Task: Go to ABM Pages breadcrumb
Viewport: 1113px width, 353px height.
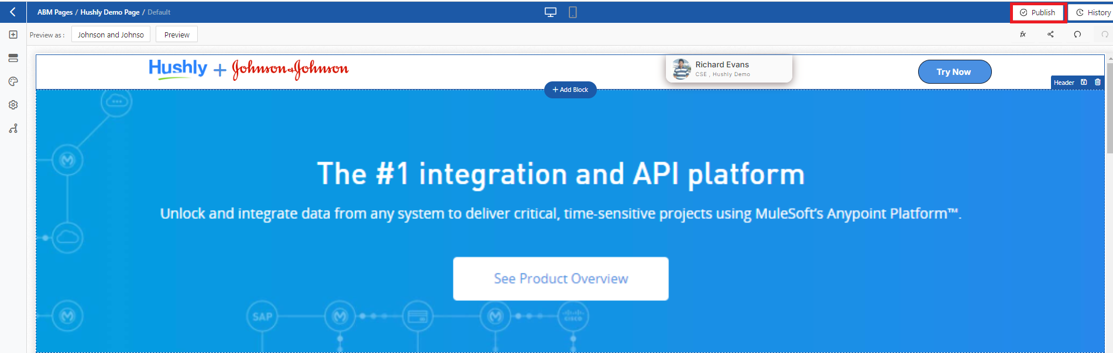Action: [x=55, y=12]
